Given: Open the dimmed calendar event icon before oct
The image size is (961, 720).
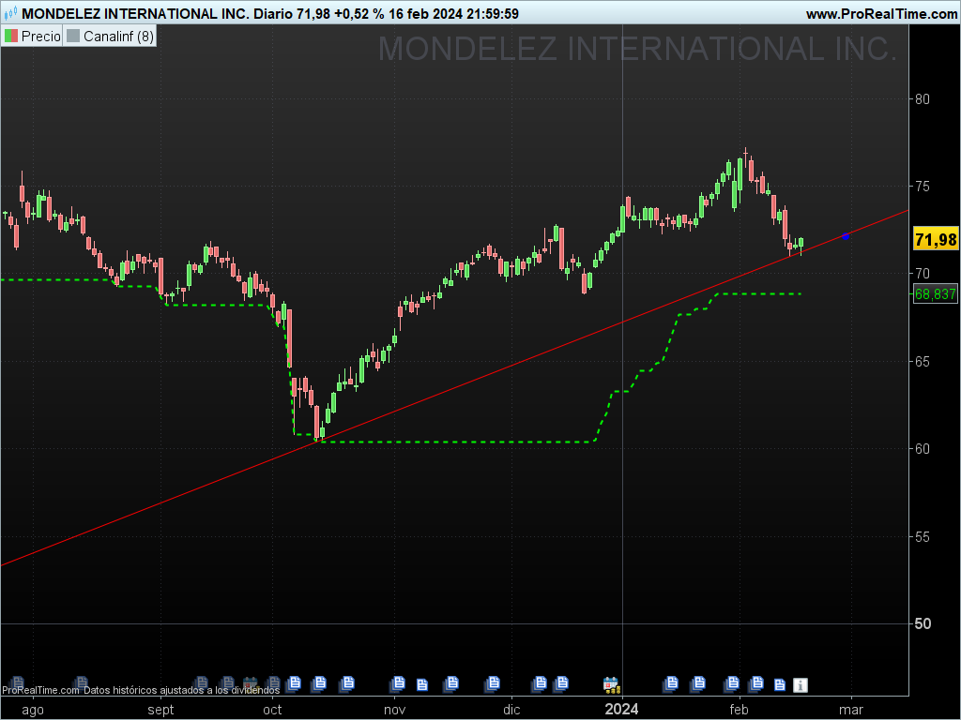Looking at the screenshot, I should pyautogui.click(x=250, y=683).
